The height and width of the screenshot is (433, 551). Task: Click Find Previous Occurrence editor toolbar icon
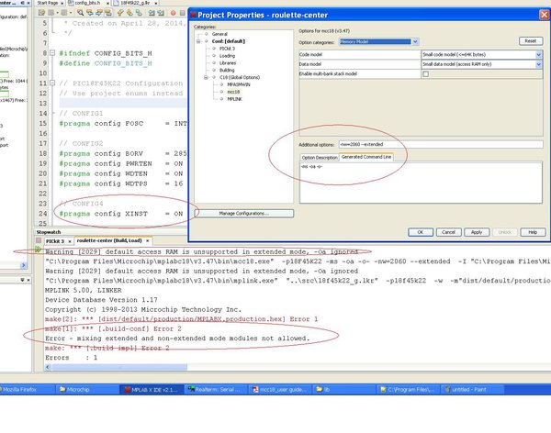(90, 13)
